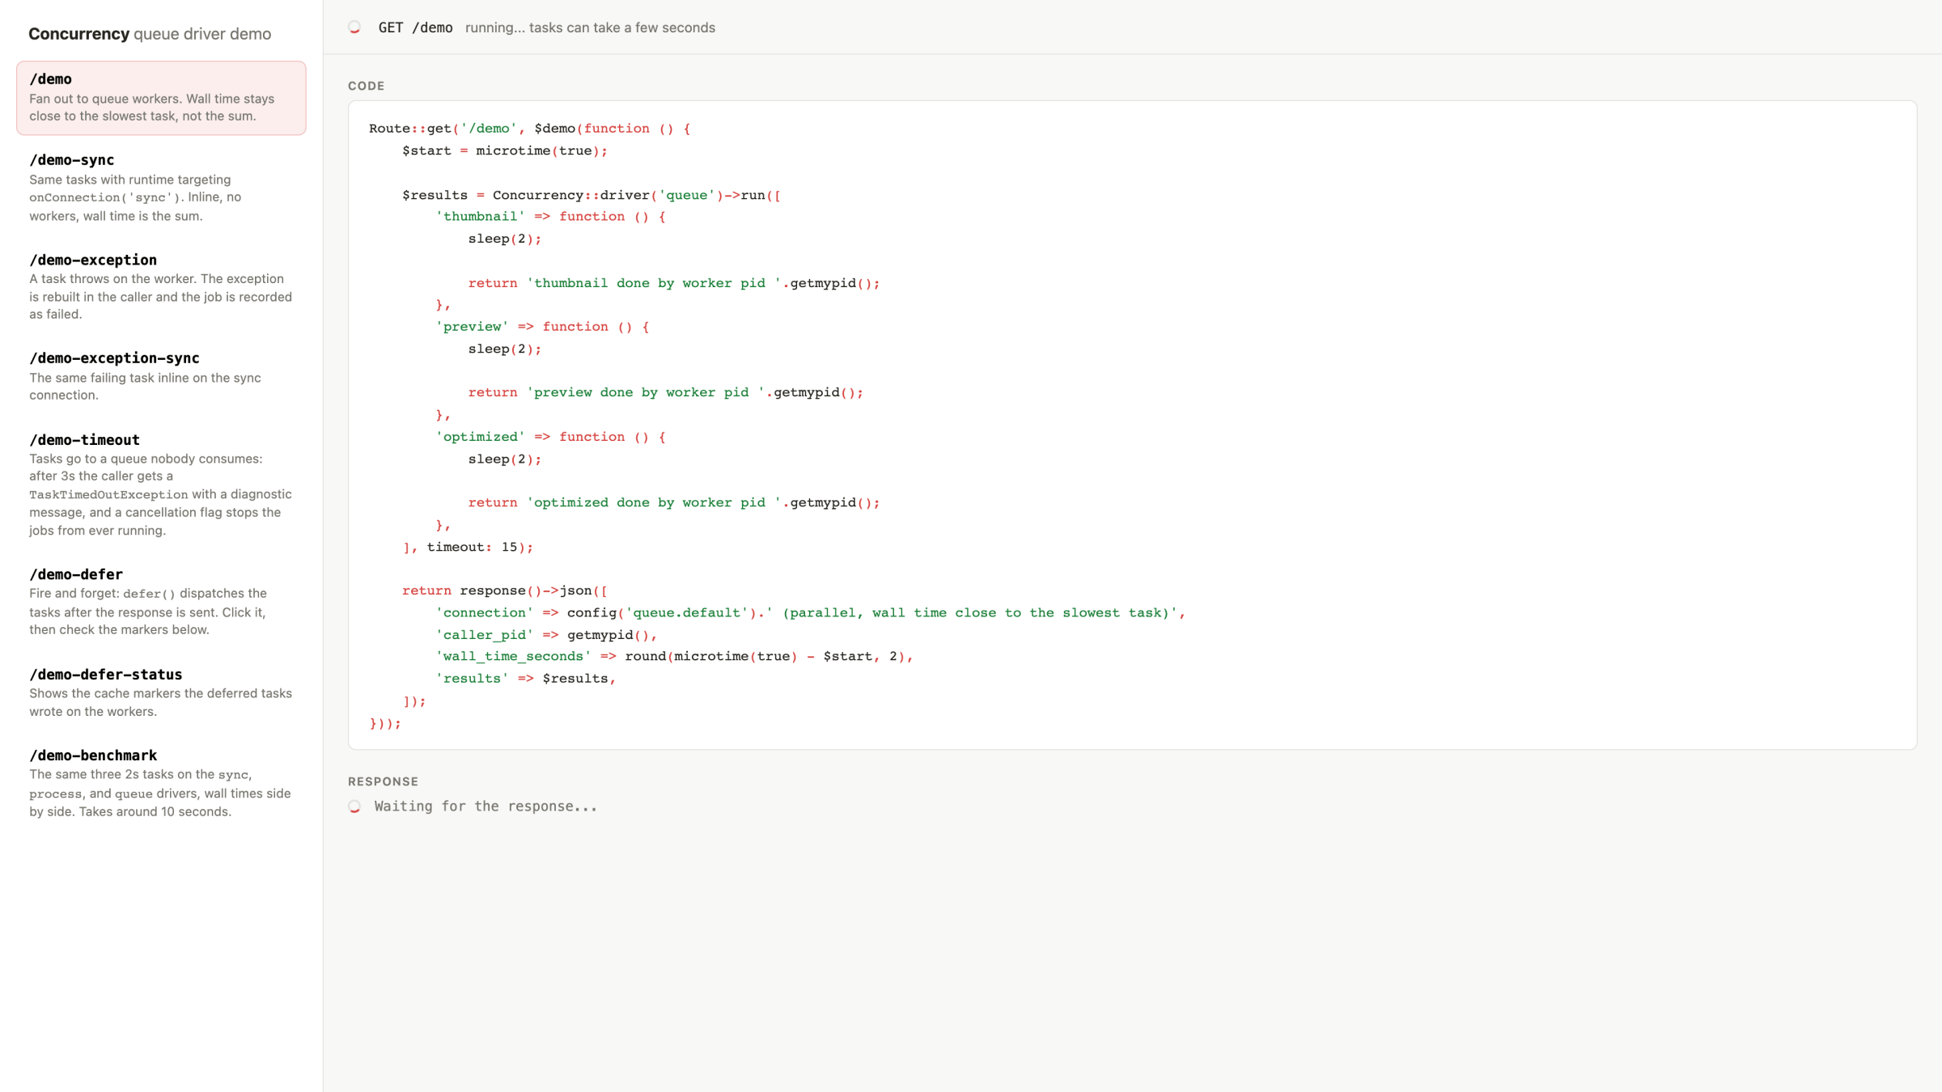The image size is (1942, 1092).
Task: Click the 'optimized done by worker pid' line
Action: 674,502
